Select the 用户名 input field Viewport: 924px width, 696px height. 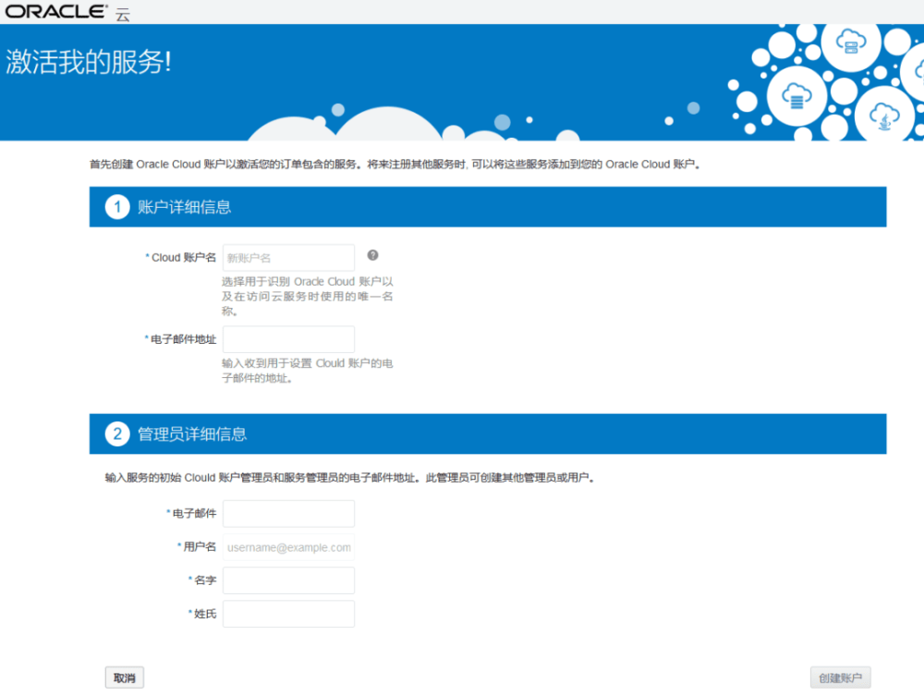[x=288, y=547]
